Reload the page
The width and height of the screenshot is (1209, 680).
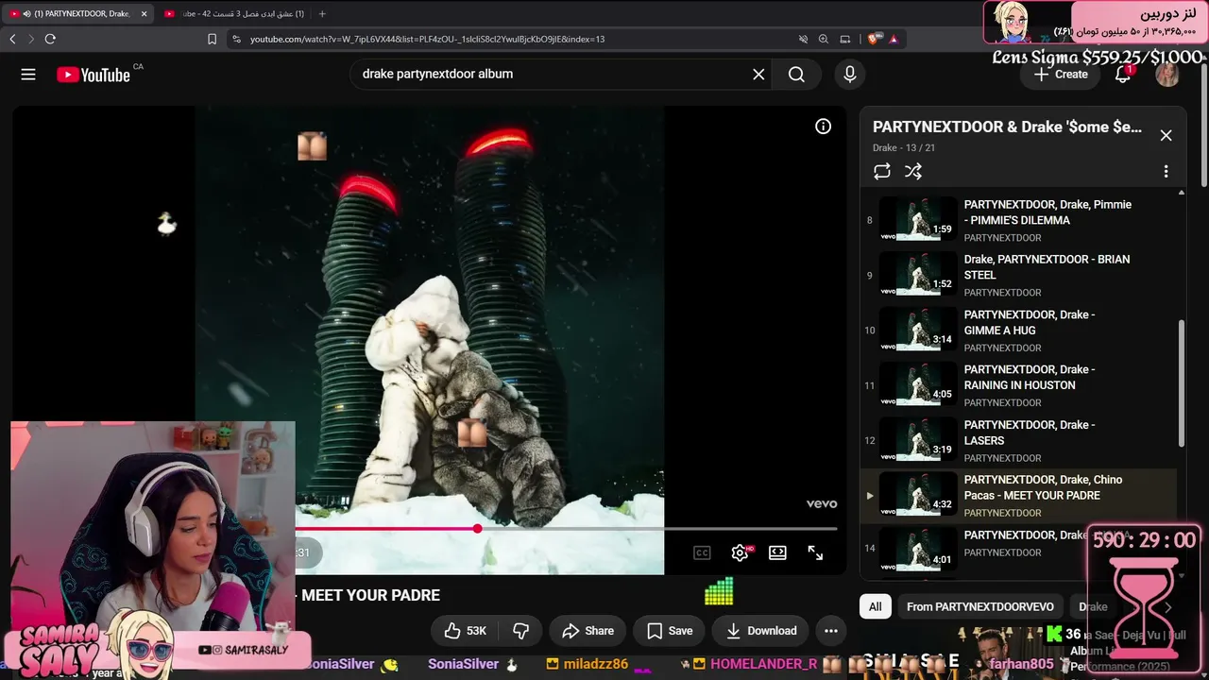(x=50, y=39)
